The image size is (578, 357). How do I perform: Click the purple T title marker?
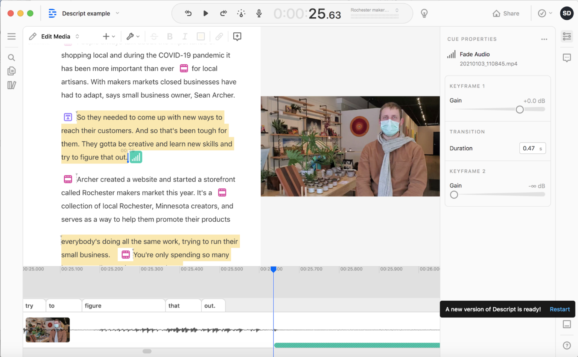[x=68, y=117]
